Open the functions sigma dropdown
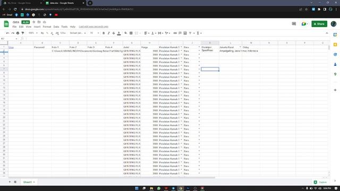This screenshot has width=340, height=191. pyautogui.click(x=199, y=33)
